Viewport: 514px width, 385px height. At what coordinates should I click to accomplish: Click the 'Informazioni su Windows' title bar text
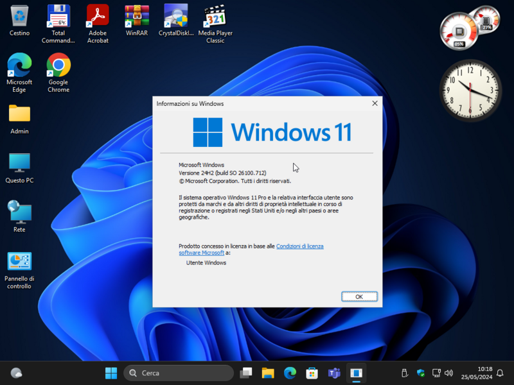pos(190,103)
